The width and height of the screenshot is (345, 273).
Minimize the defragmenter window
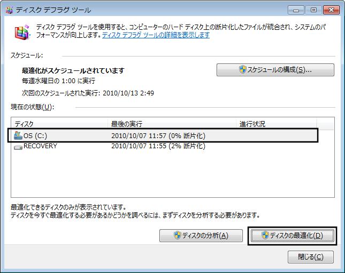296,10
